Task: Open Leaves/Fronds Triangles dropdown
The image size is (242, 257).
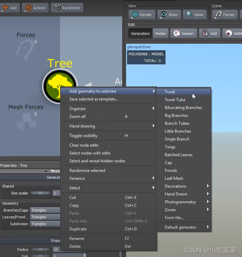Action: click(x=45, y=217)
